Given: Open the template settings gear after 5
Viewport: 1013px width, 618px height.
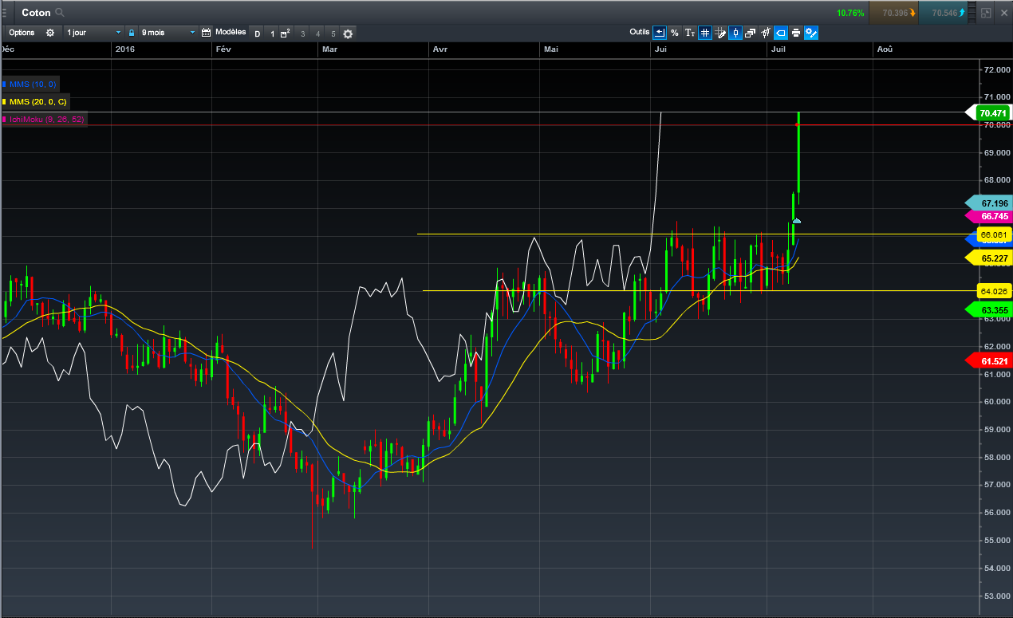Looking at the screenshot, I should pyautogui.click(x=349, y=33).
